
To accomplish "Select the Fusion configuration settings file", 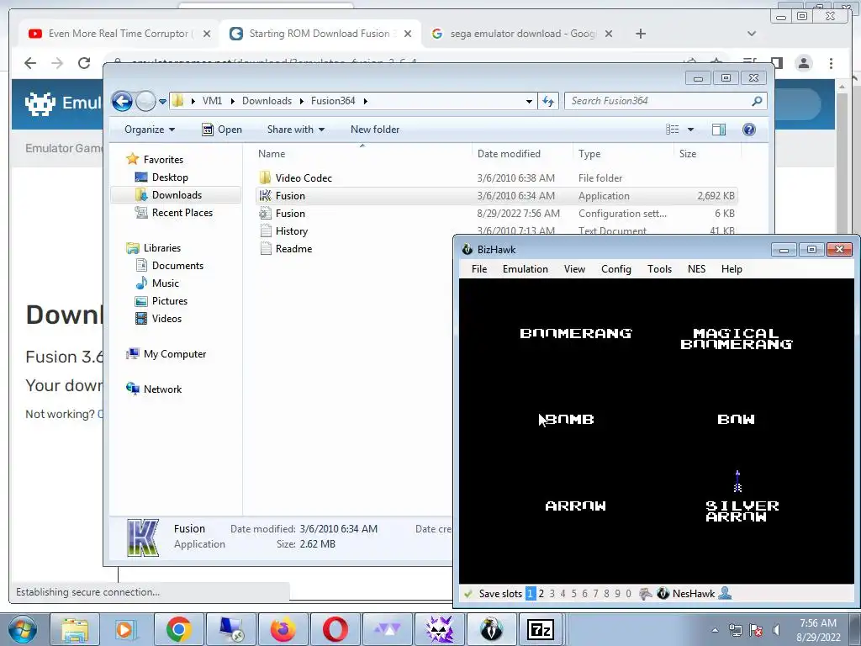I will (x=496, y=214).
